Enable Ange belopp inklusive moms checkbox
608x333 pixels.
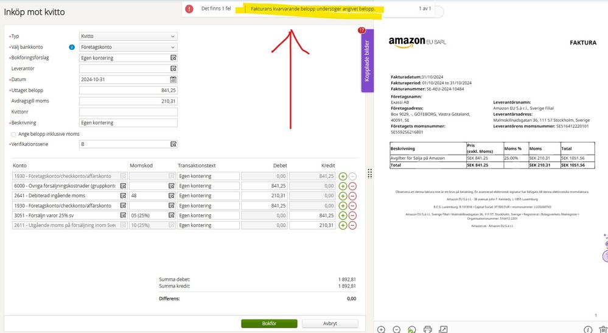tap(13, 134)
